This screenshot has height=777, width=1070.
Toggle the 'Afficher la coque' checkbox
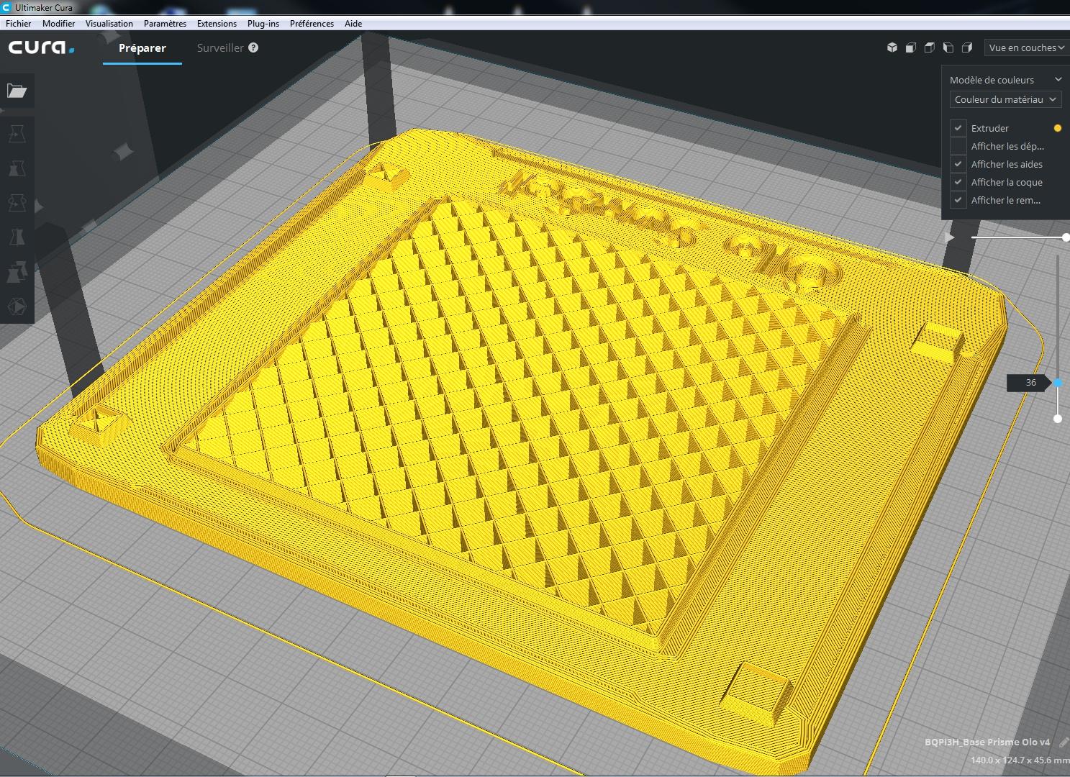958,182
